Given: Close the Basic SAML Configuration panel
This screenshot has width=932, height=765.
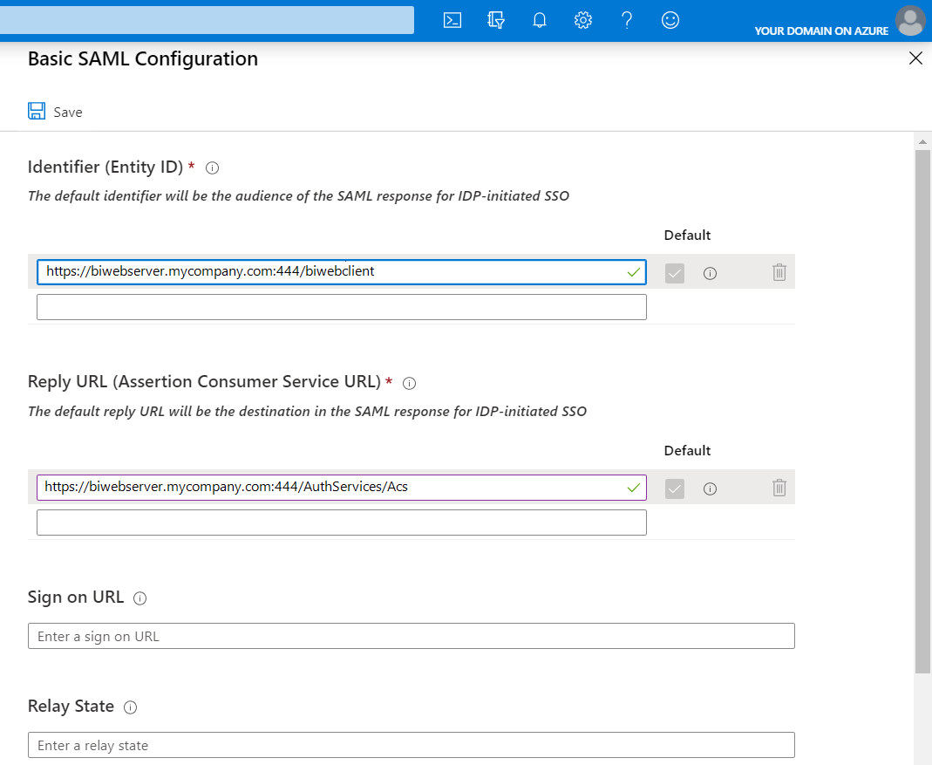Looking at the screenshot, I should [x=915, y=58].
